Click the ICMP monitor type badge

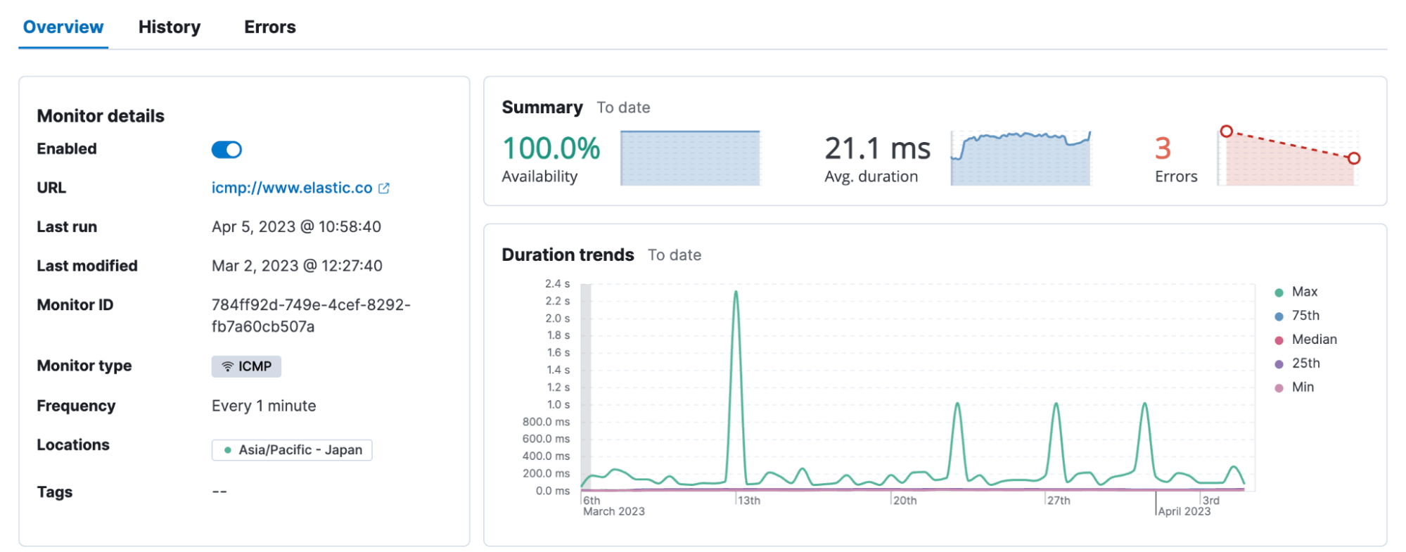tap(246, 366)
